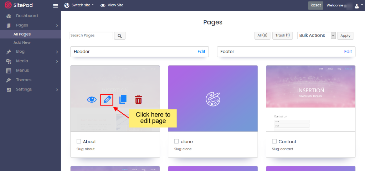
Task: Open the Switch site dropdown
Action: pyautogui.click(x=79, y=5)
